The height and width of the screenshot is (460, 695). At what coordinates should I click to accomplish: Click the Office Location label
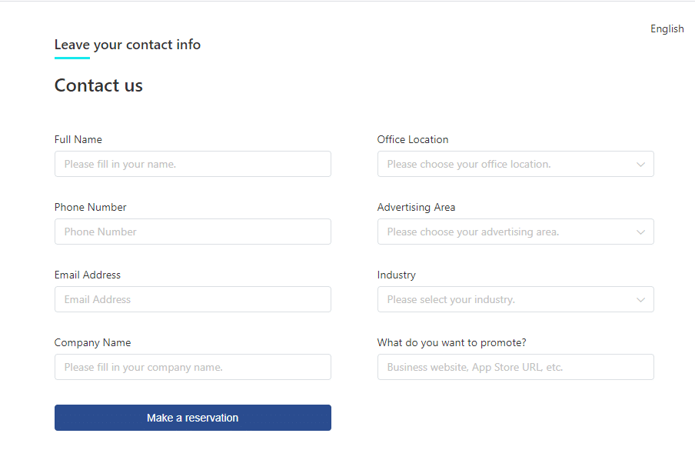click(x=412, y=139)
